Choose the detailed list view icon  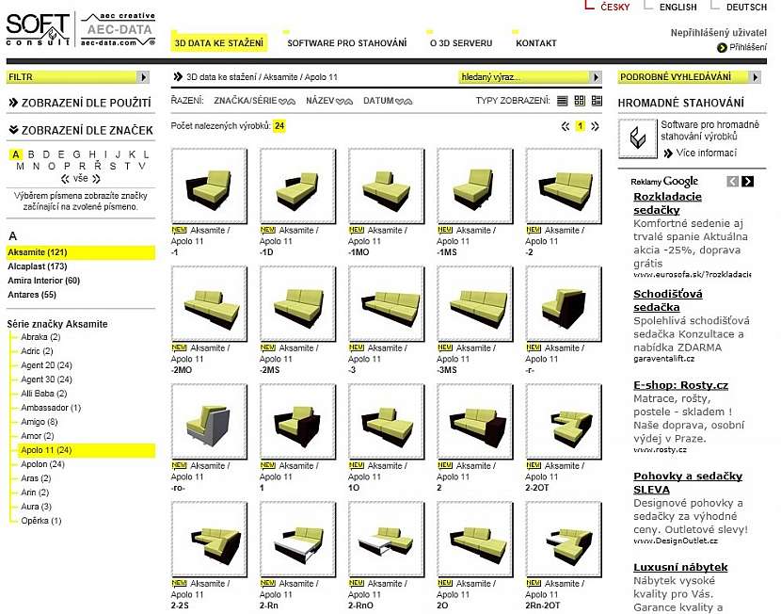tap(597, 101)
